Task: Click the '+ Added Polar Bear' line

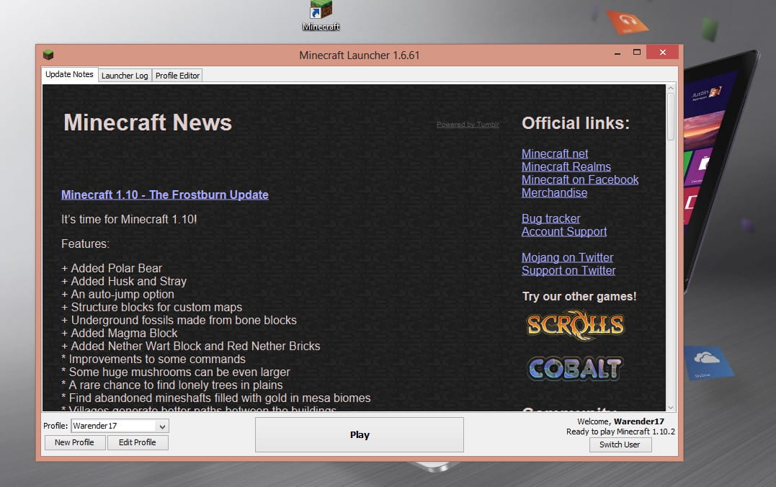Action: (112, 268)
